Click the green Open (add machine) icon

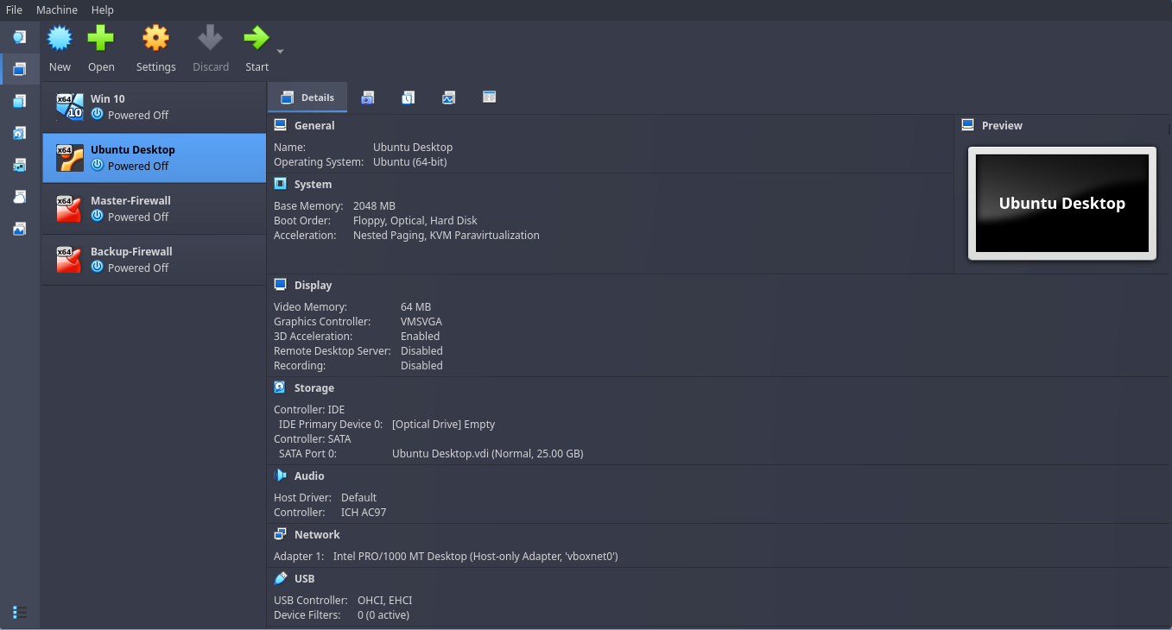click(x=101, y=39)
